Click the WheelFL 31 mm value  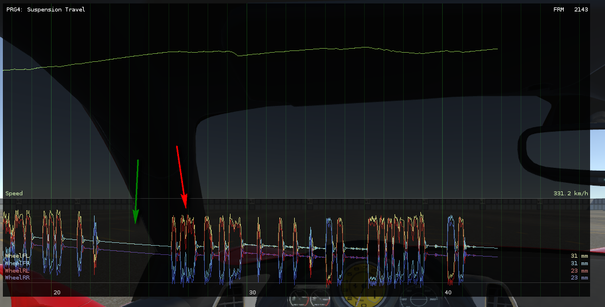click(x=579, y=256)
